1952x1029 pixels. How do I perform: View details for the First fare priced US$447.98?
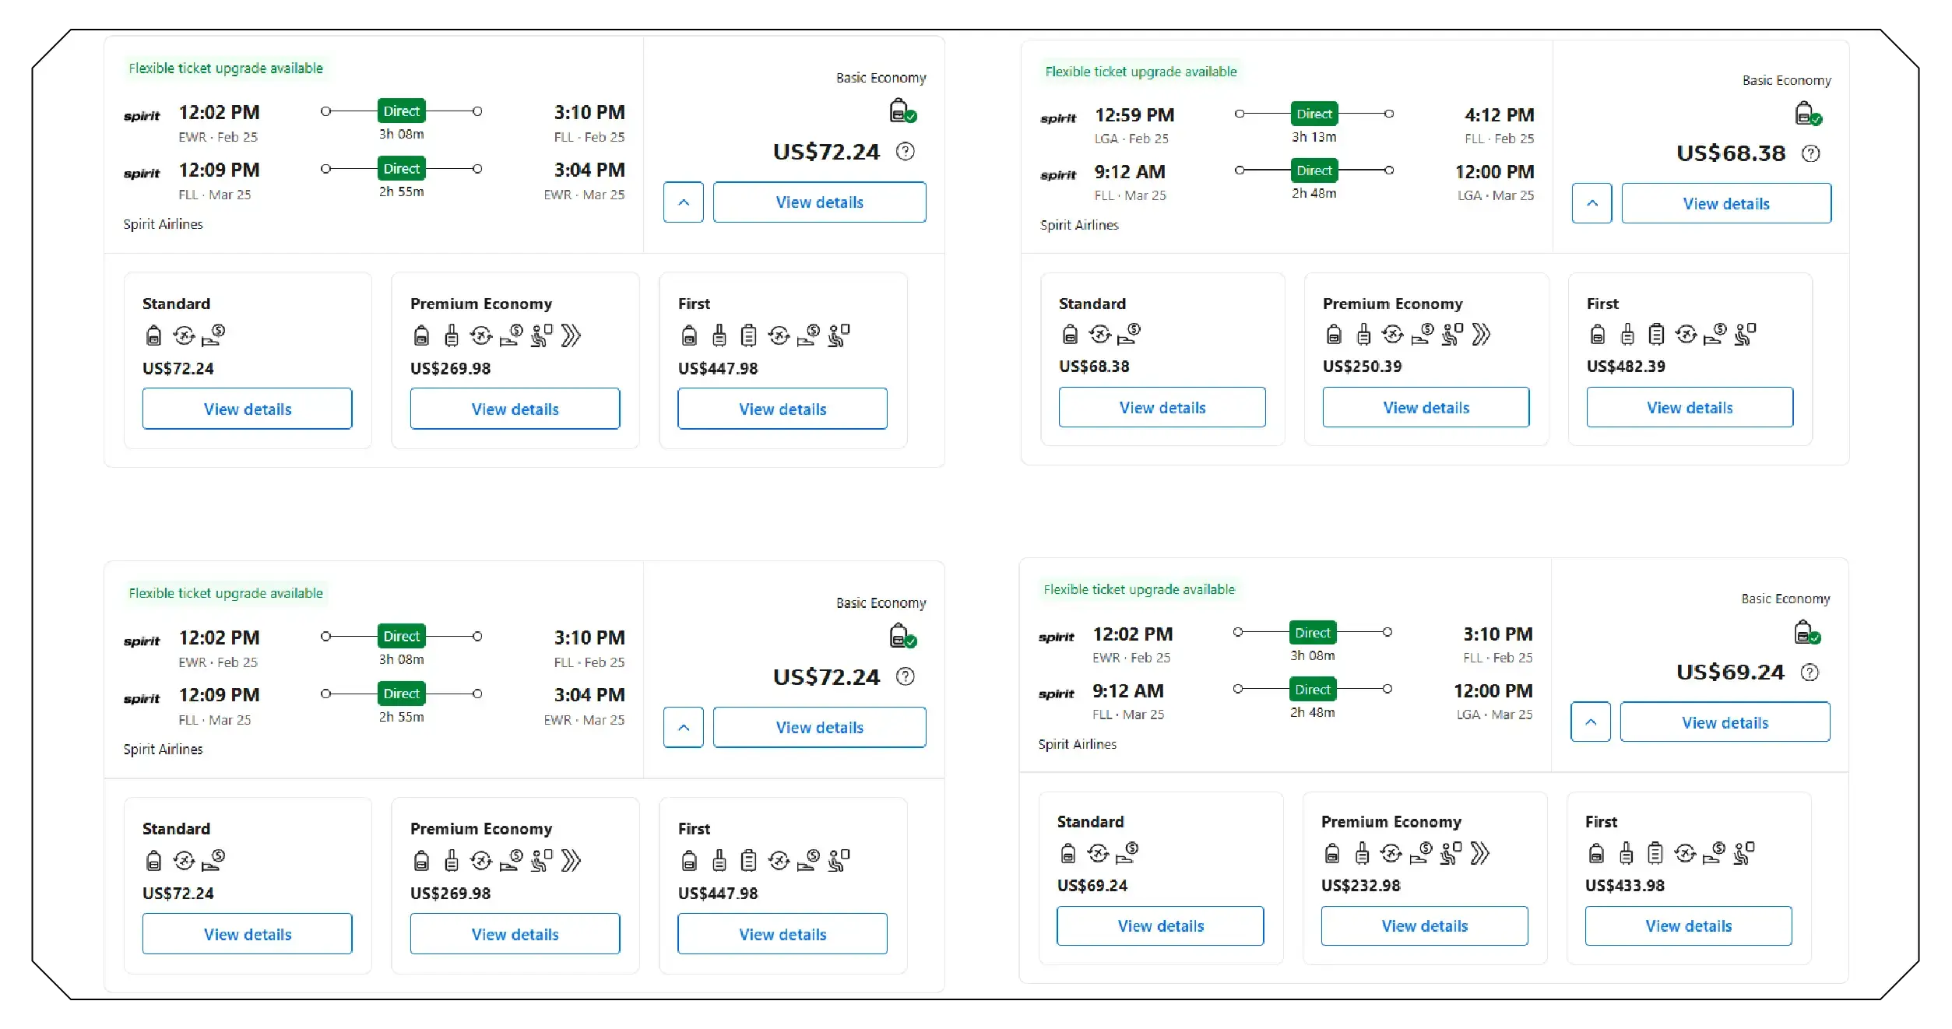[782, 409]
